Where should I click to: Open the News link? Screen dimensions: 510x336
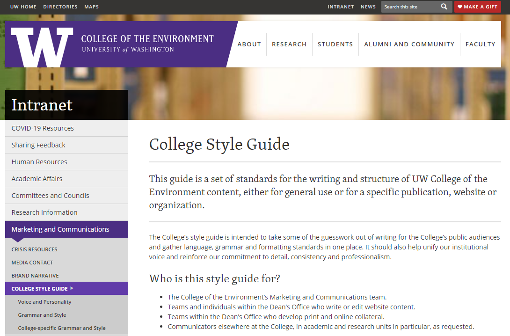368,7
